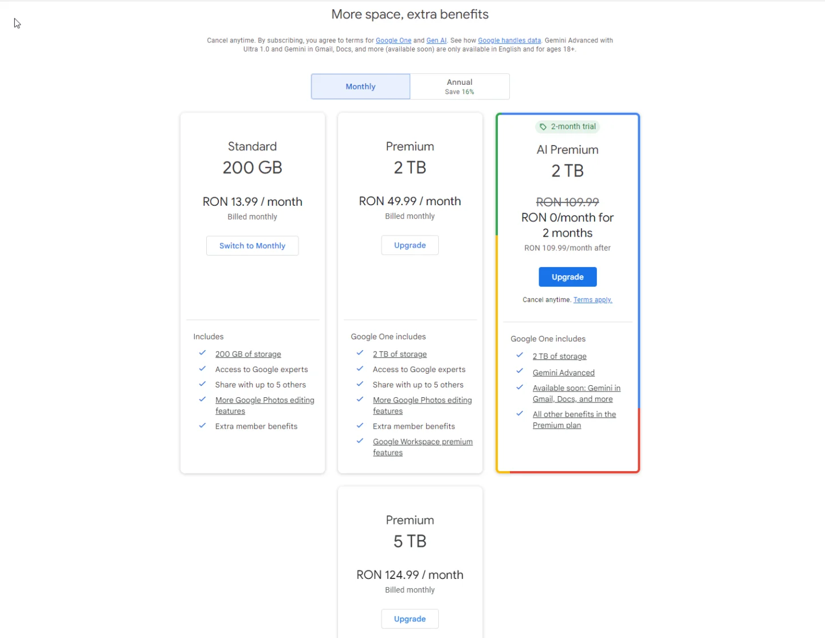The height and width of the screenshot is (638, 825).
Task: Click RON 49.99 / month price
Action: [x=410, y=201]
